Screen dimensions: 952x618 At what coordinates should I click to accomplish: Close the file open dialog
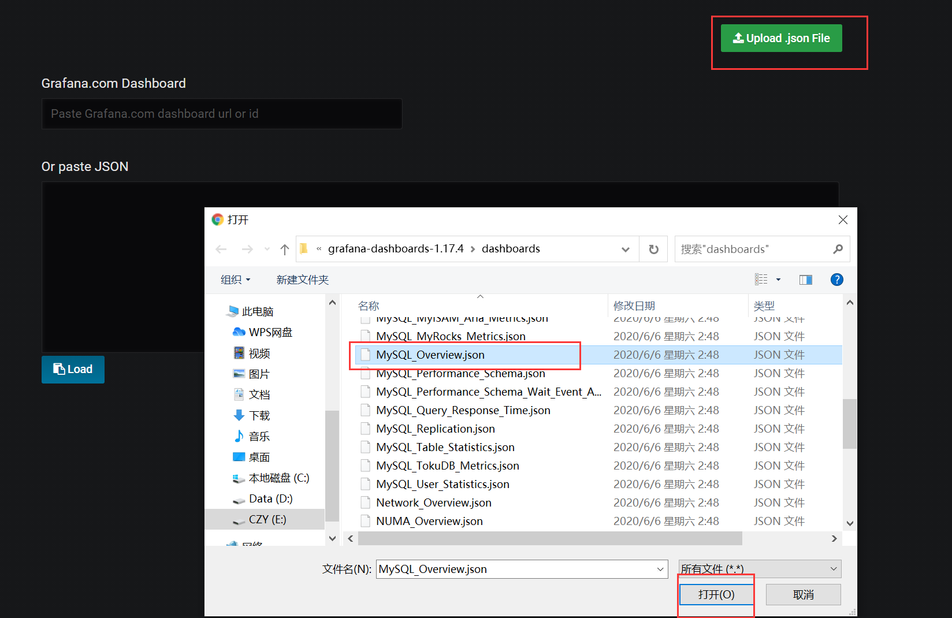(x=843, y=220)
